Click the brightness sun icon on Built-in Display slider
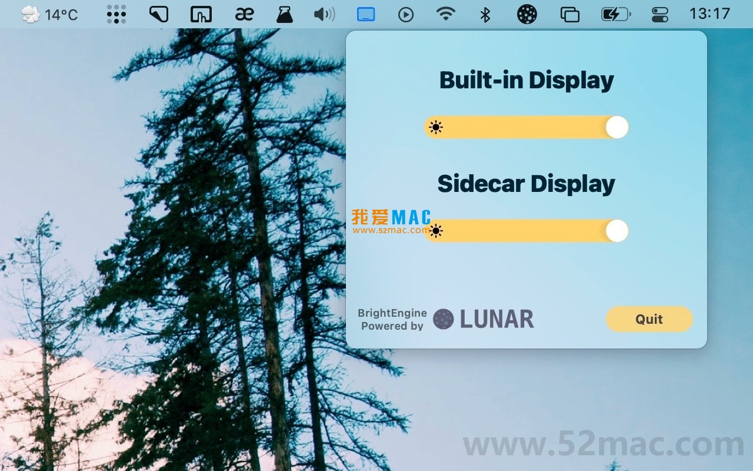 (435, 127)
